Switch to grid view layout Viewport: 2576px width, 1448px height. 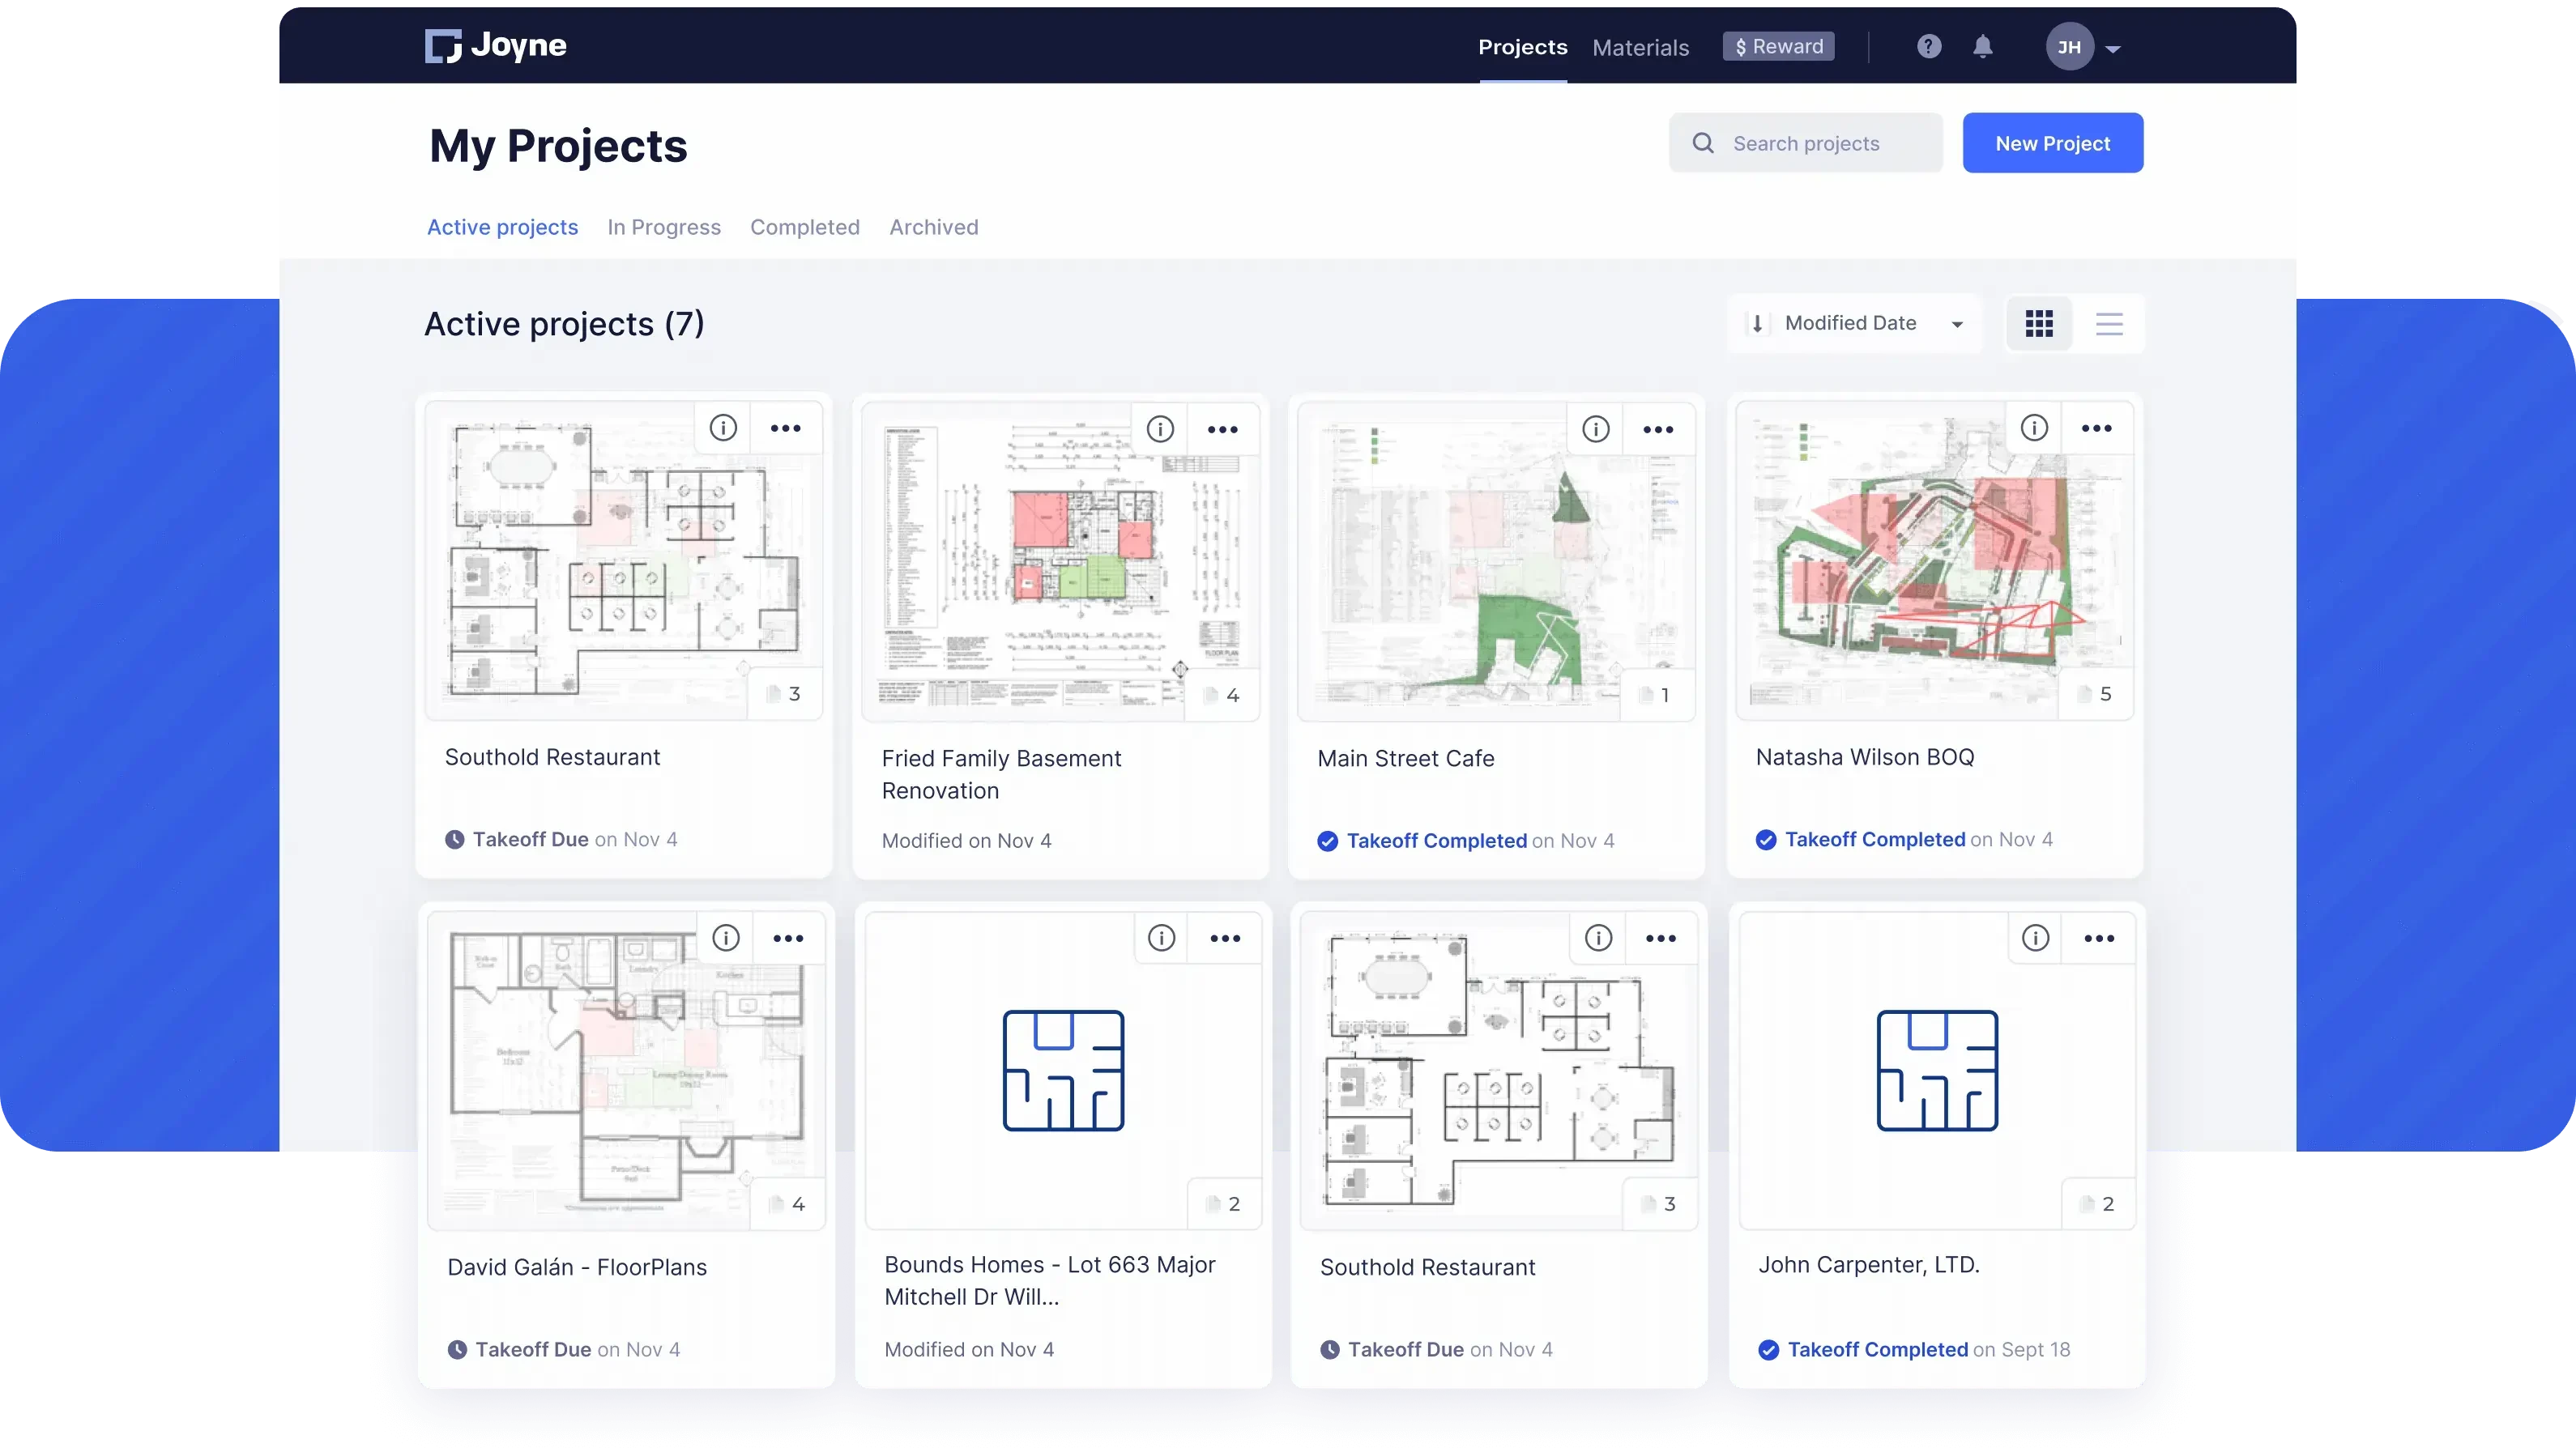pos(2039,323)
